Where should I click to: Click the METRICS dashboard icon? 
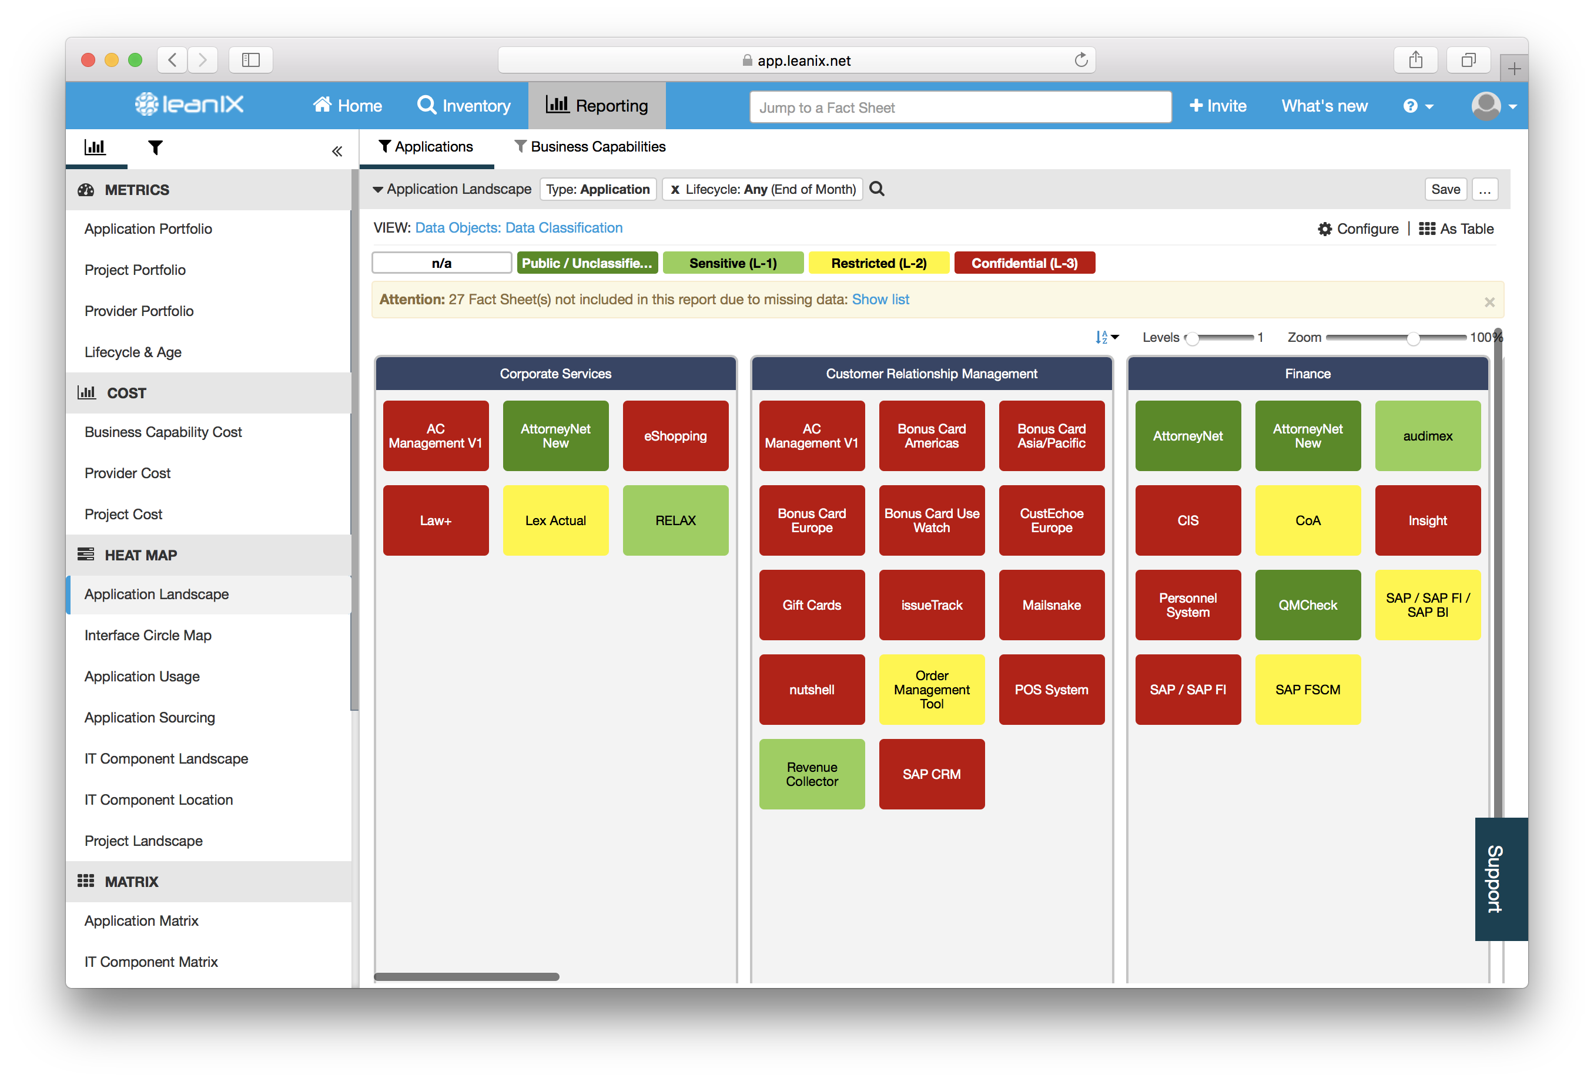pos(86,190)
